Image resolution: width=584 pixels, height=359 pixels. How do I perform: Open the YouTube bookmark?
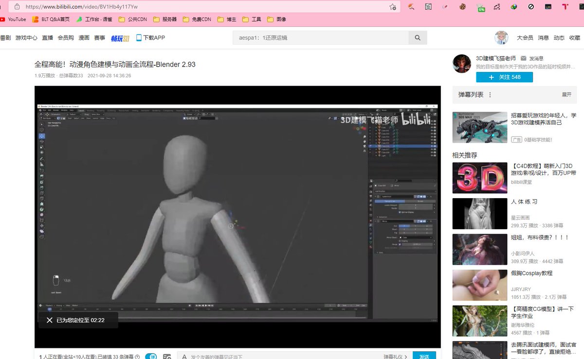point(13,19)
